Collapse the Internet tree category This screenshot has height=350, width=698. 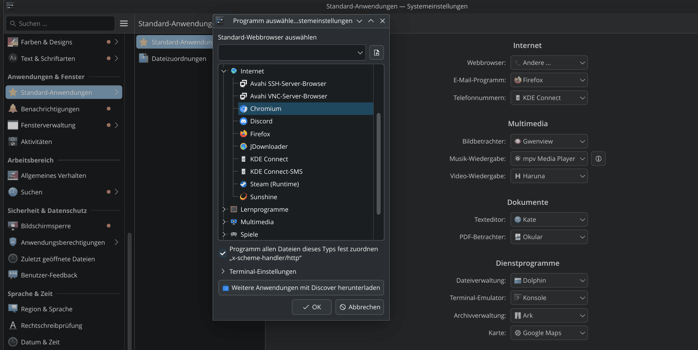[224, 71]
